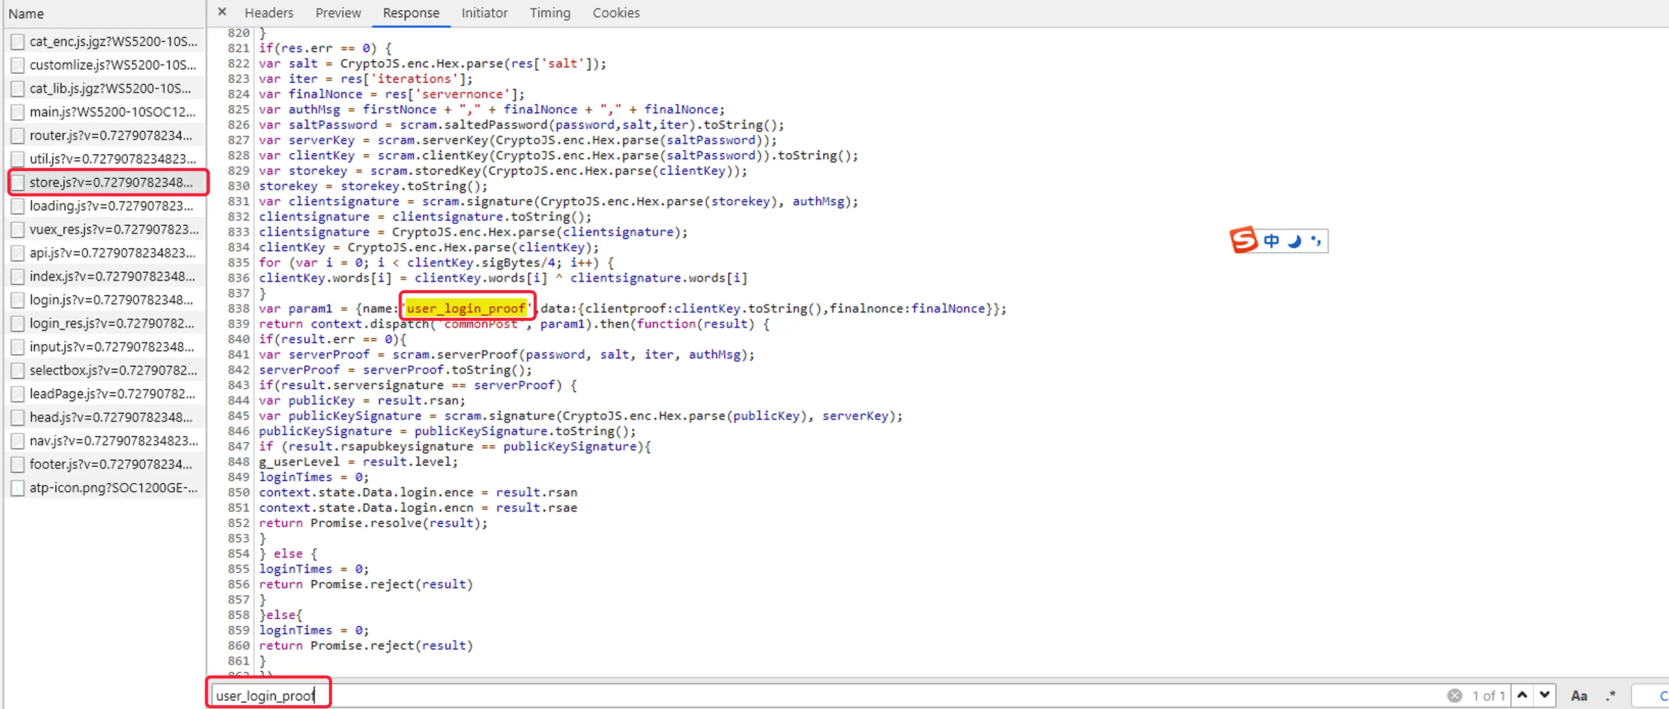Viewport: 1669px width, 709px height.
Task: Open the Timing tab
Action: (x=550, y=12)
